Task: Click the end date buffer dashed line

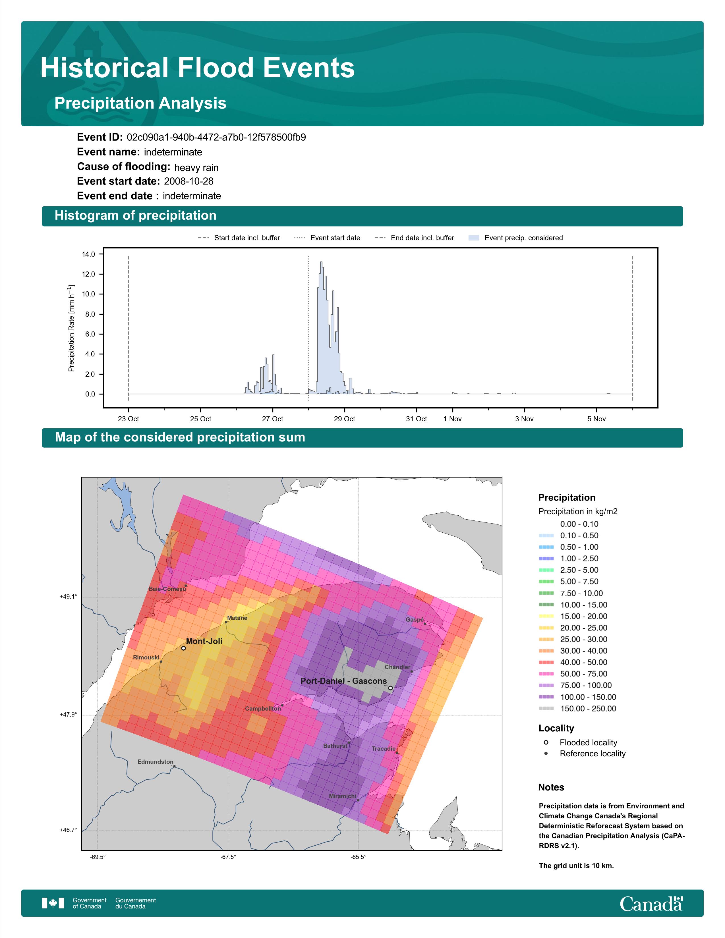Action: pyautogui.click(x=633, y=329)
